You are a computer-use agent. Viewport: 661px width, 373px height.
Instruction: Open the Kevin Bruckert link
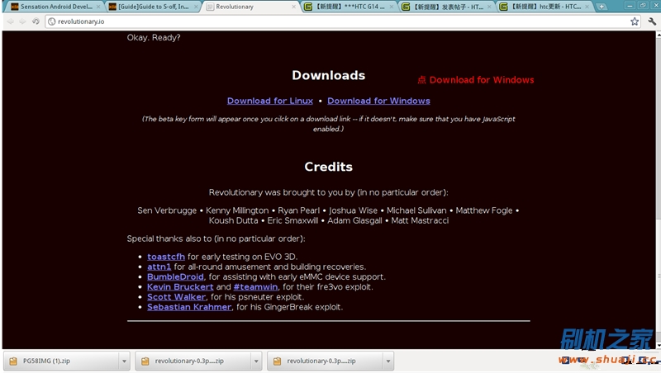coord(180,287)
